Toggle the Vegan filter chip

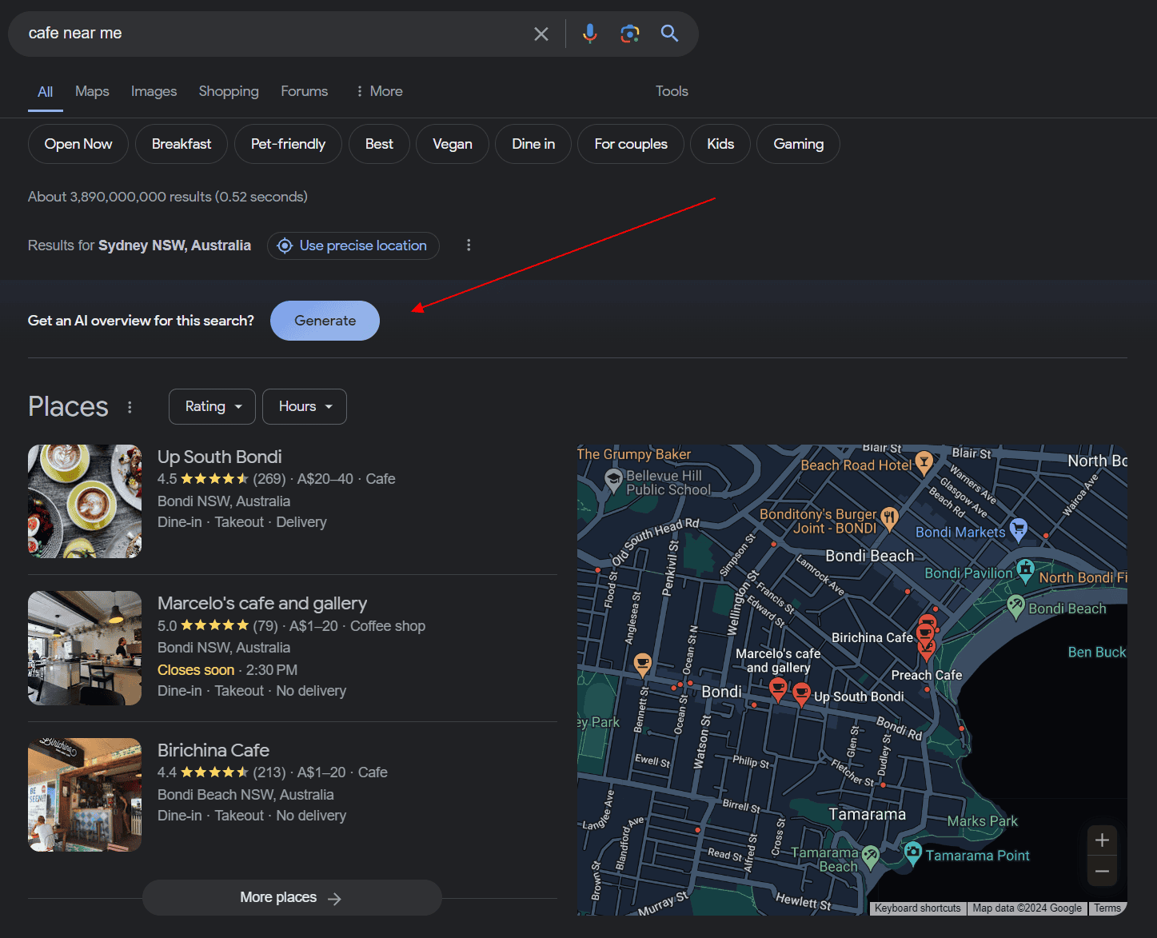point(452,144)
